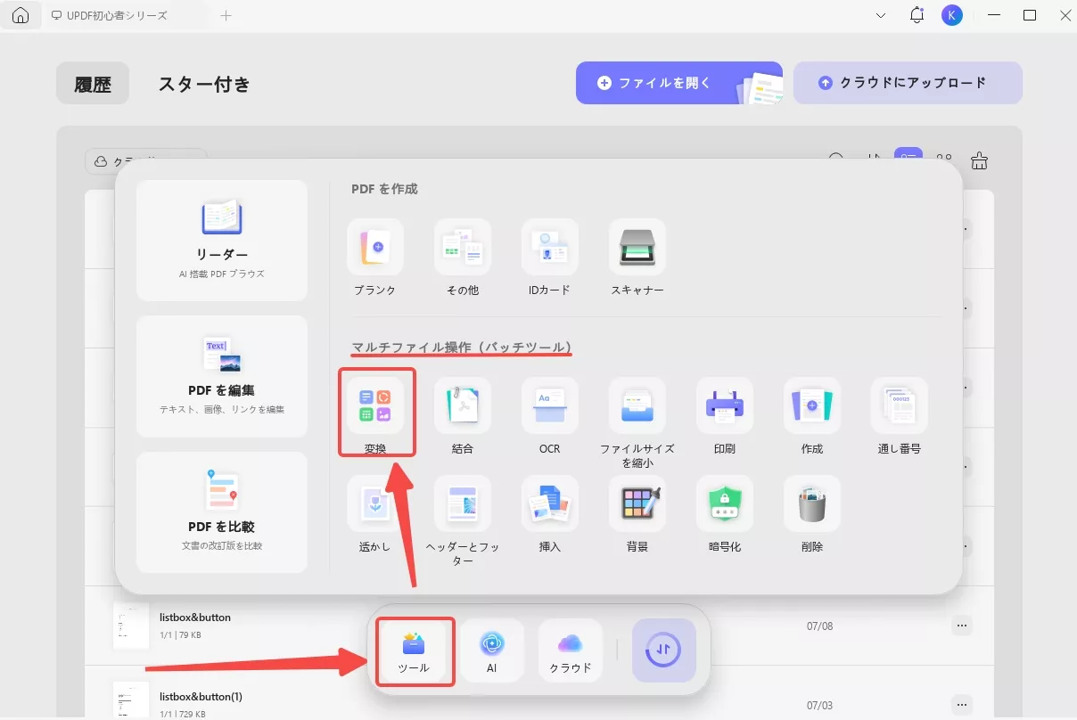The width and height of the screenshot is (1077, 720).
Task: Click the PDF を作成 heading
Action: [384, 189]
